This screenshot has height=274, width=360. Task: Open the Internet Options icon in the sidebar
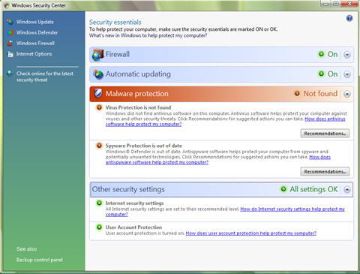[x=10, y=54]
